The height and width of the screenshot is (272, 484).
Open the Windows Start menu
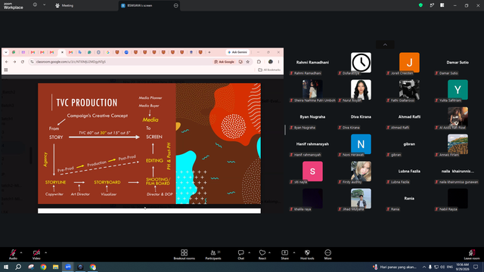tap(6, 267)
